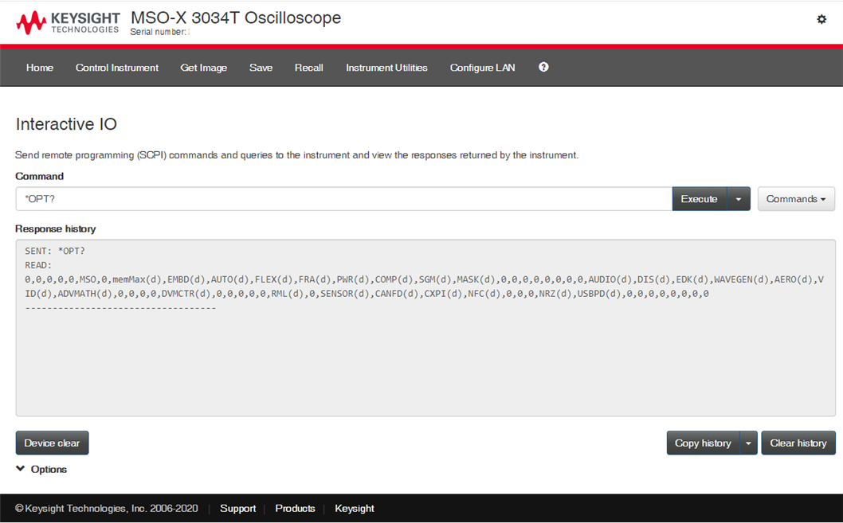Click the Clear history button
The height and width of the screenshot is (523, 843).
(x=798, y=443)
